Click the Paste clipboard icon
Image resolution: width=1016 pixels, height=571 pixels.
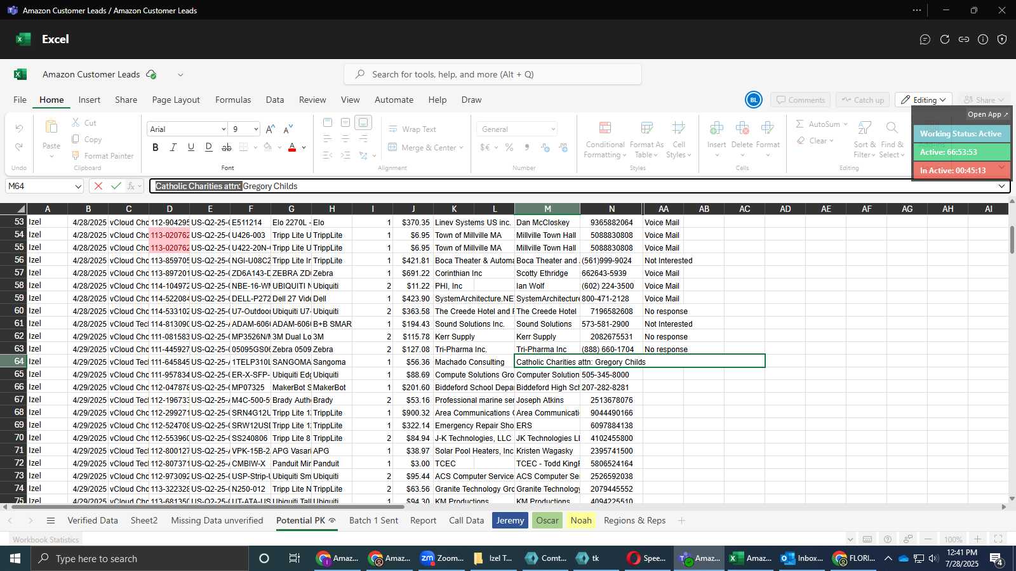[x=51, y=127]
